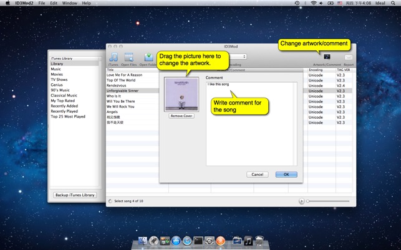Open the Ideal user menu in menu bar

(380, 3)
